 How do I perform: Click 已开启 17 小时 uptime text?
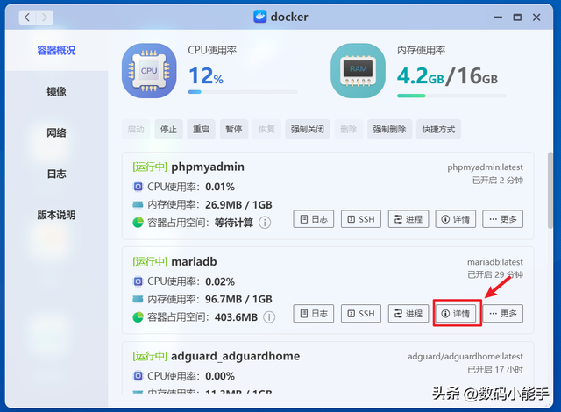495,369
